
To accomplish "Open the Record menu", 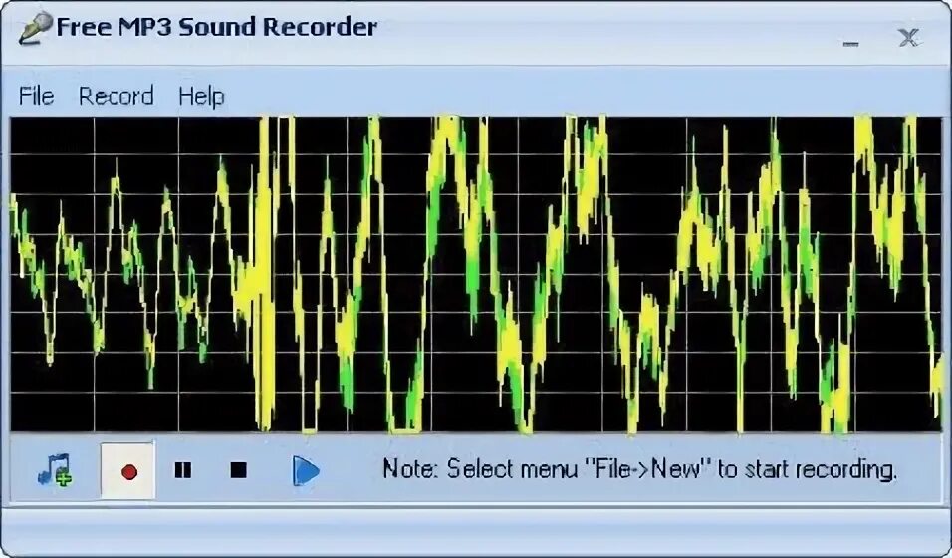I will pos(116,96).
